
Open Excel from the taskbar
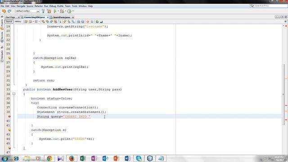point(83,158)
